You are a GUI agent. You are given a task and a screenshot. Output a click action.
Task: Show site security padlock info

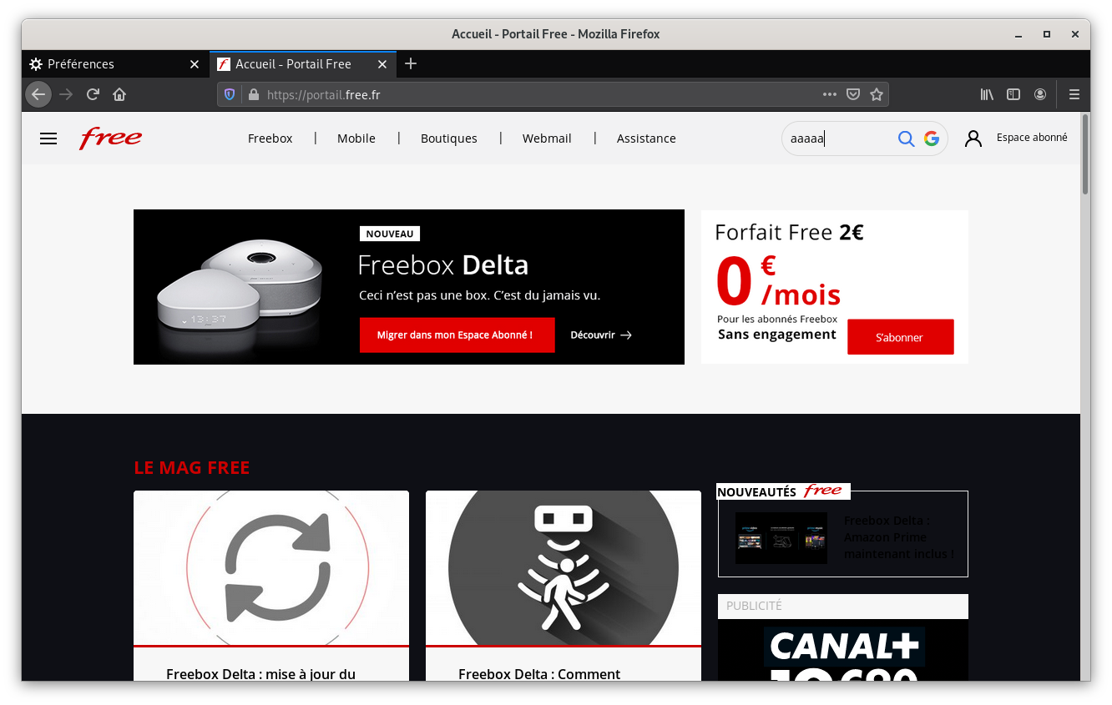point(253,94)
